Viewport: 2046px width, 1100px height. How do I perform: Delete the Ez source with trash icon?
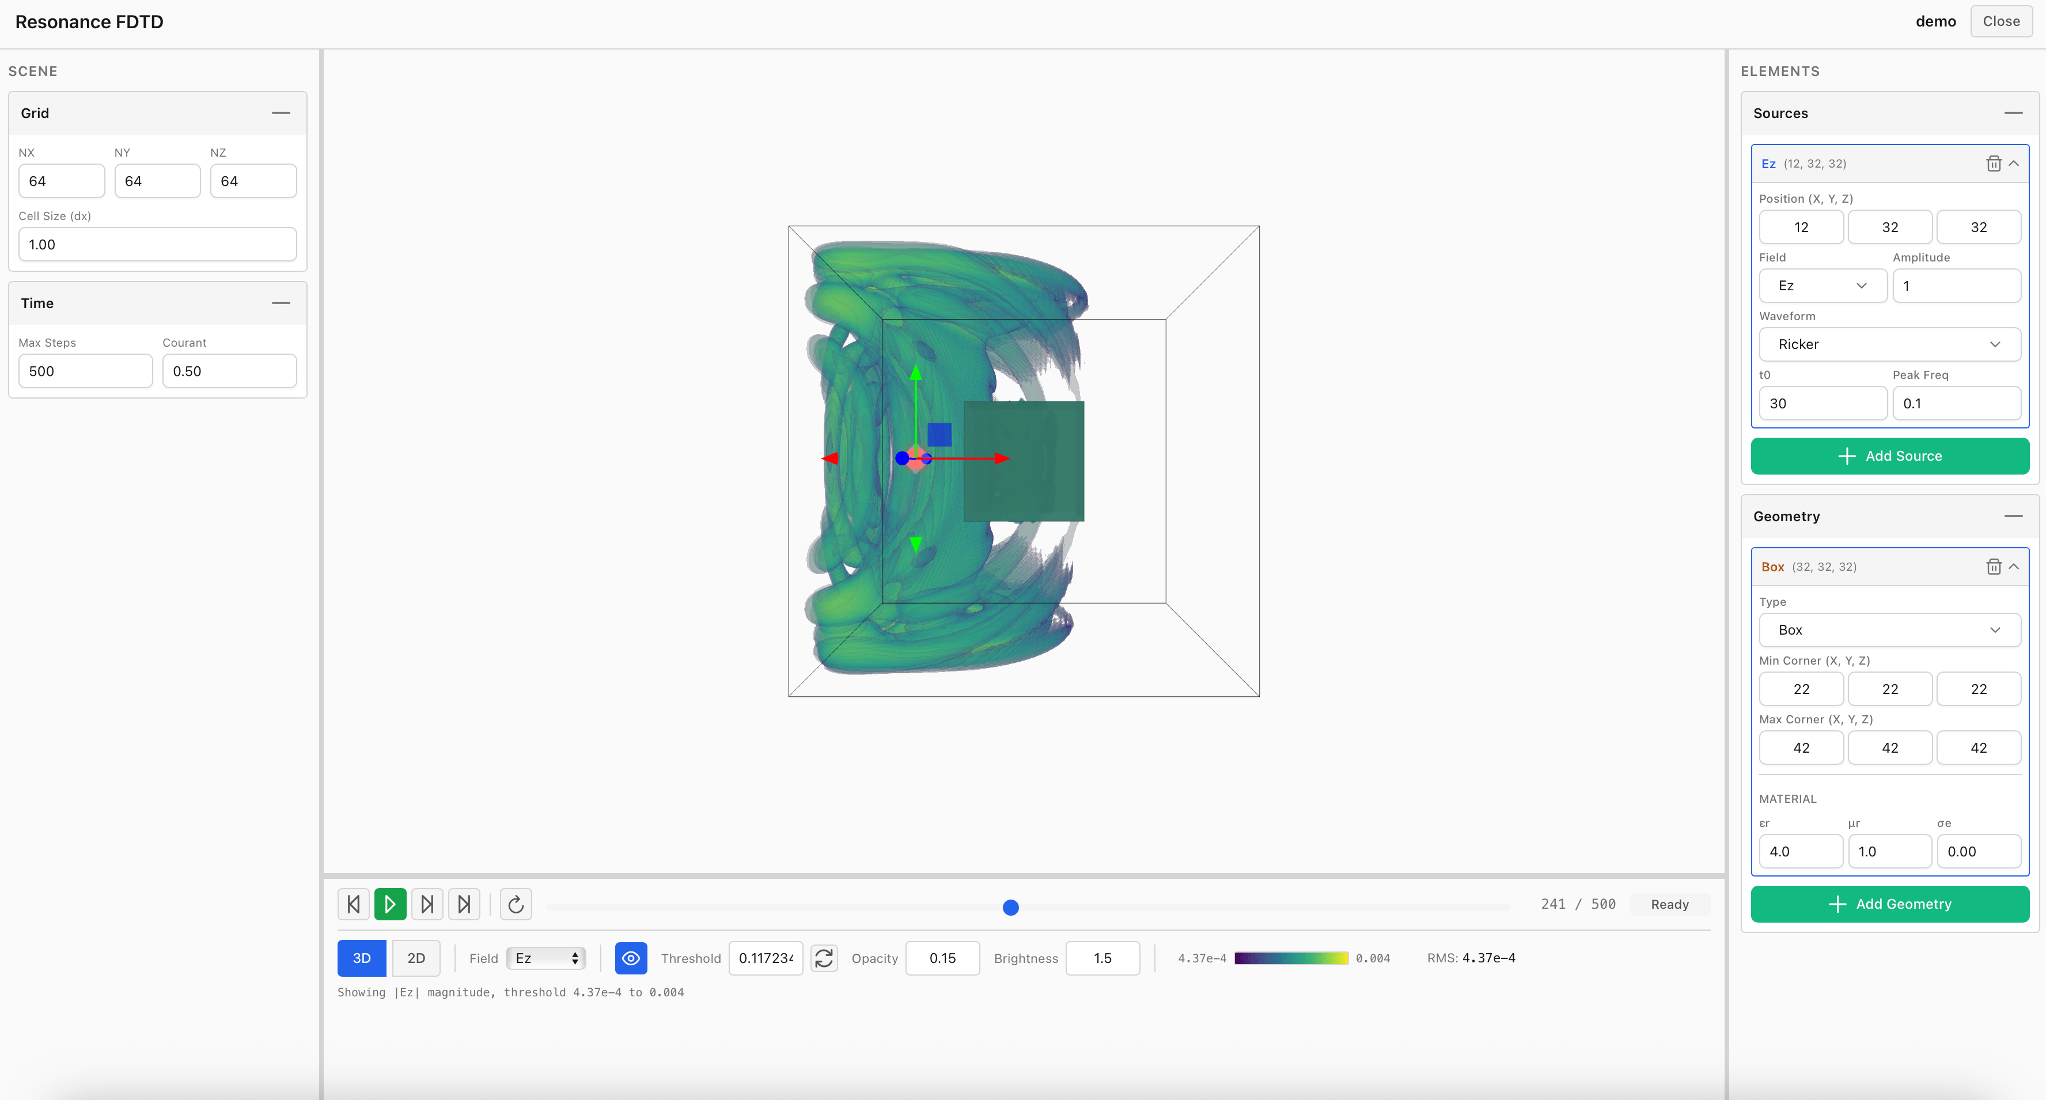[1993, 164]
